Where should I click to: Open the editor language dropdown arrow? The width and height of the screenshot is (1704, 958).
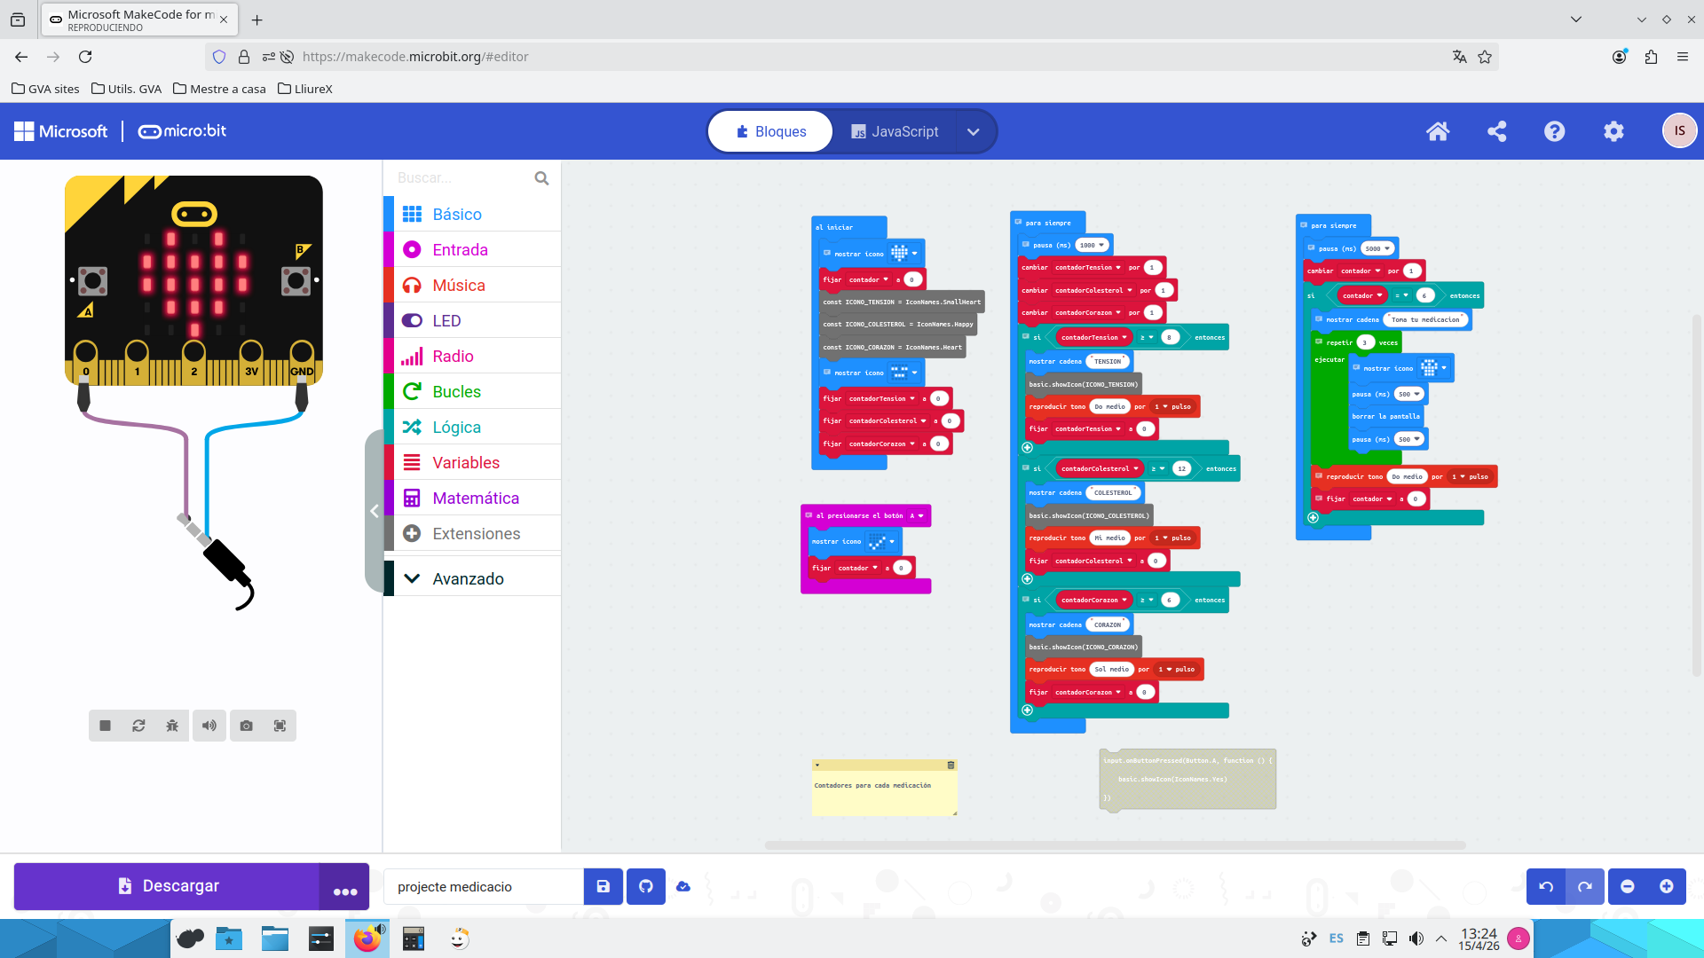(x=974, y=131)
